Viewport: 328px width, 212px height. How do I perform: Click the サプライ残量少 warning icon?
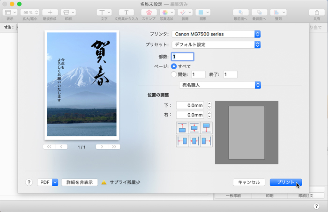(104, 183)
